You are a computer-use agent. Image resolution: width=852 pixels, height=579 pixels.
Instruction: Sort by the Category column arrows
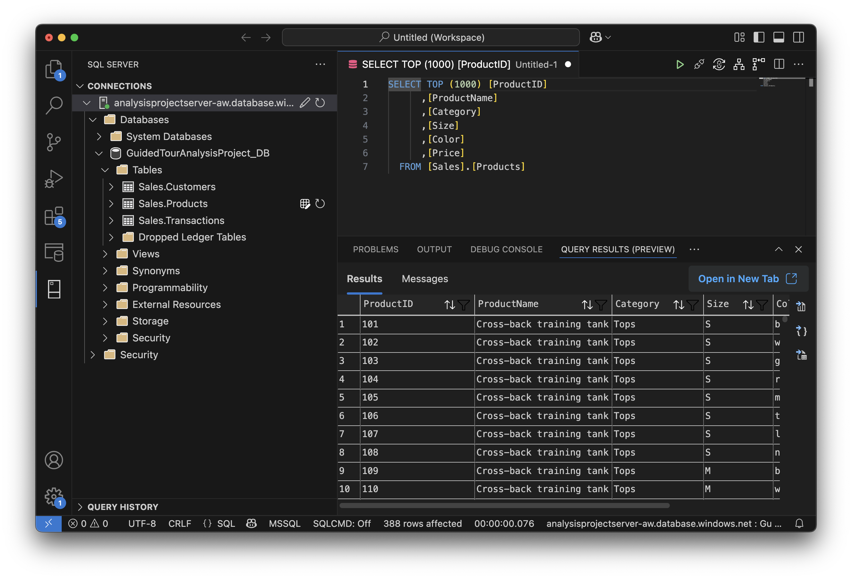[678, 304]
